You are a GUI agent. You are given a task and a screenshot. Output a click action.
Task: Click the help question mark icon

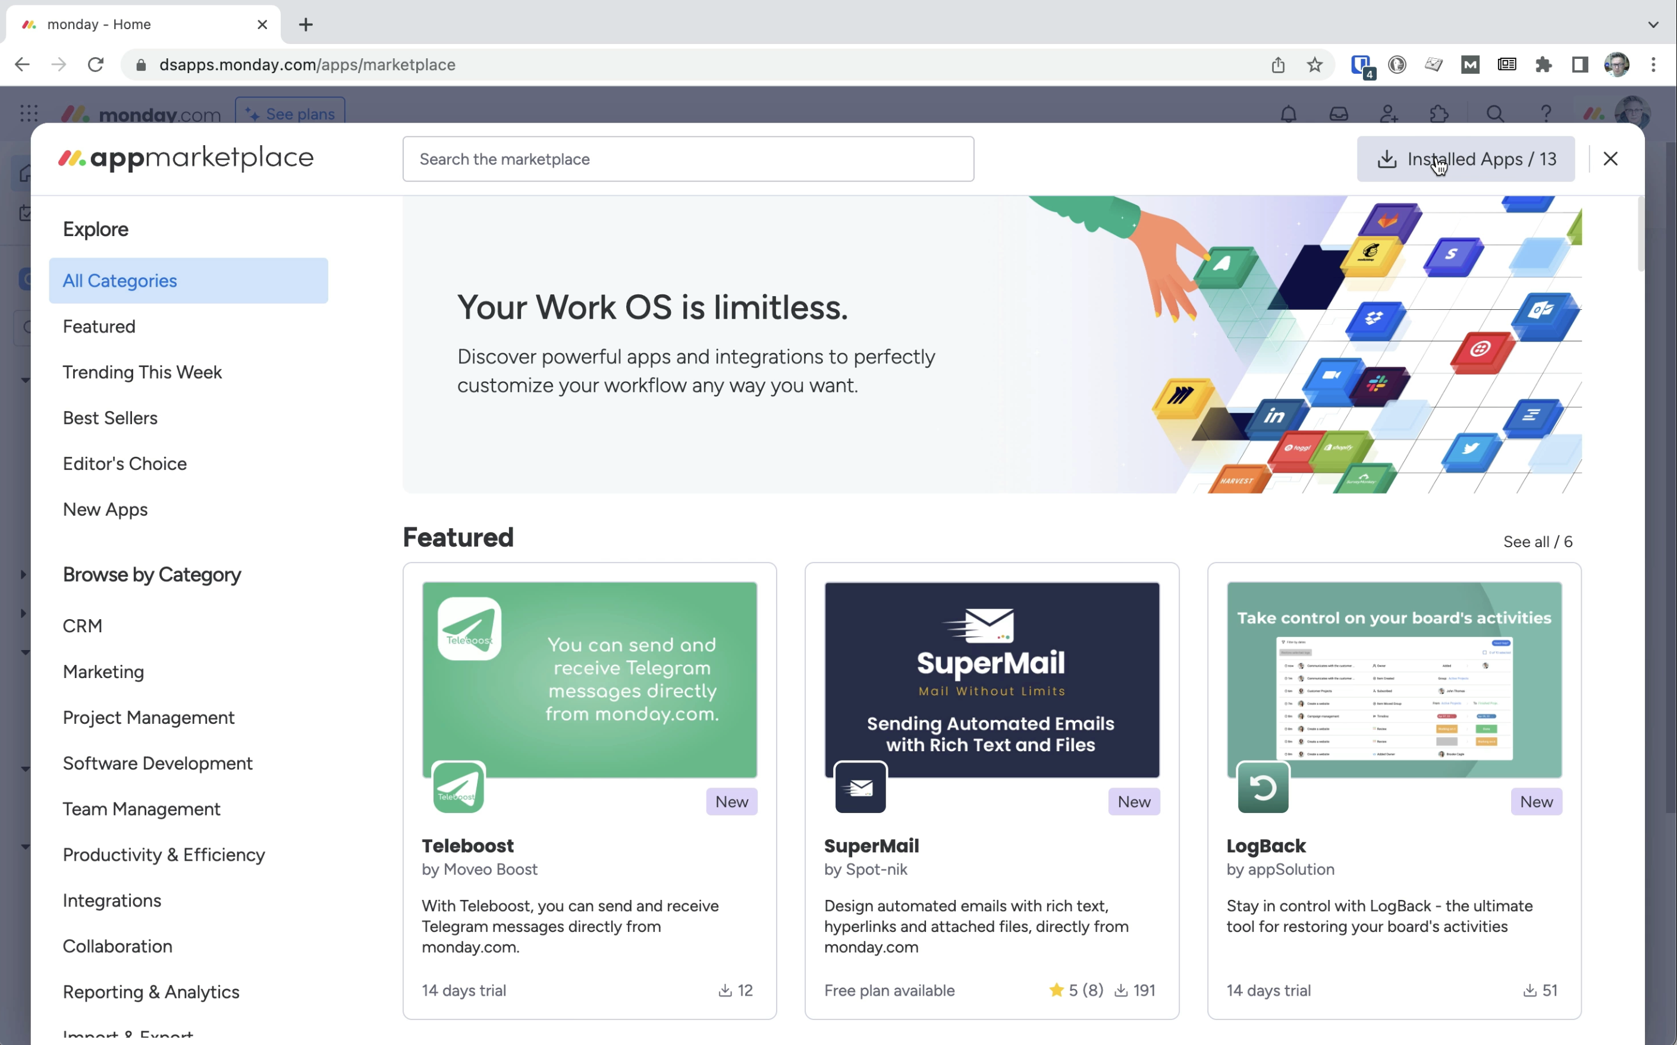[1544, 113]
